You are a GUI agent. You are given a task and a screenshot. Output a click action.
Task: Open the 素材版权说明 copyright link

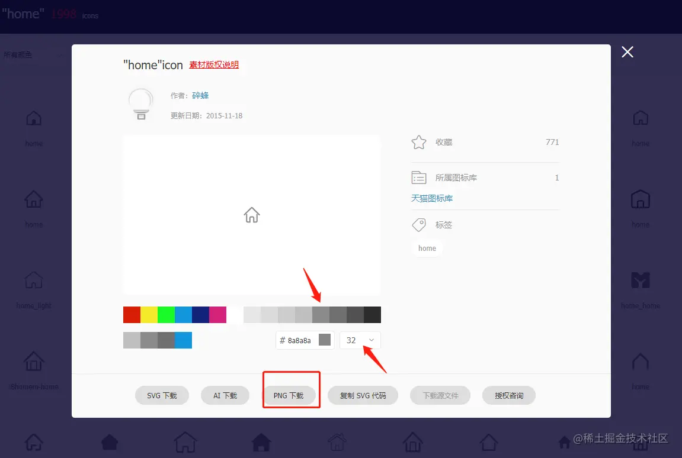click(x=213, y=64)
